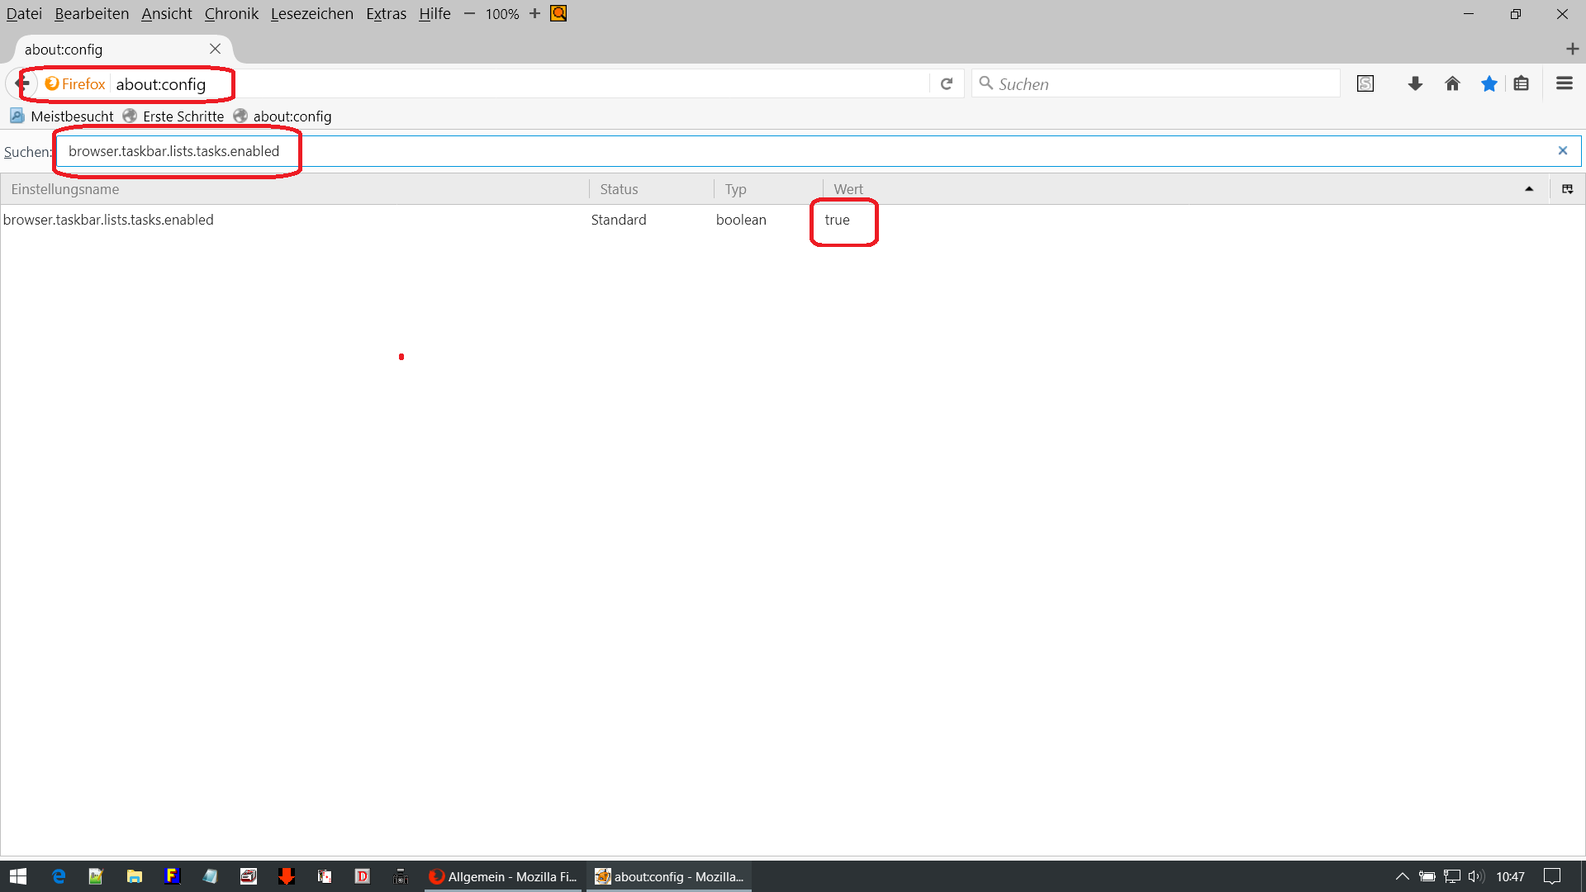Click the home page icon
The height and width of the screenshot is (892, 1586).
point(1452,83)
